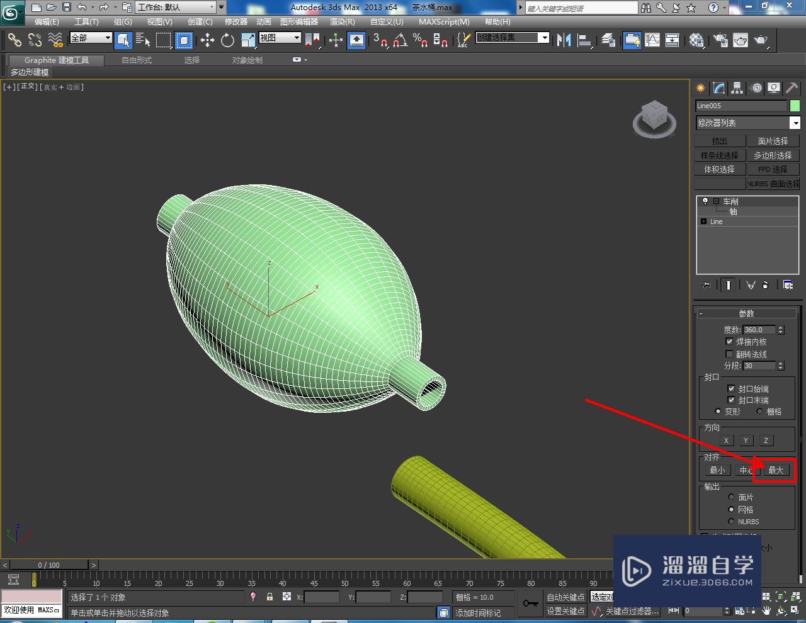
Task: Click the Unlink Selection tool
Action: pos(35,40)
